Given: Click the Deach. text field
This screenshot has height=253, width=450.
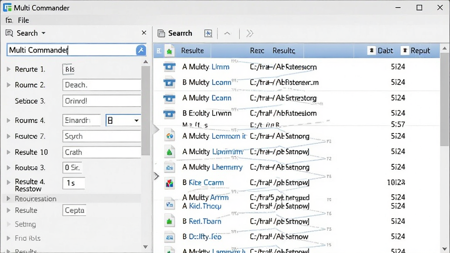Looking at the screenshot, I should (102, 85).
